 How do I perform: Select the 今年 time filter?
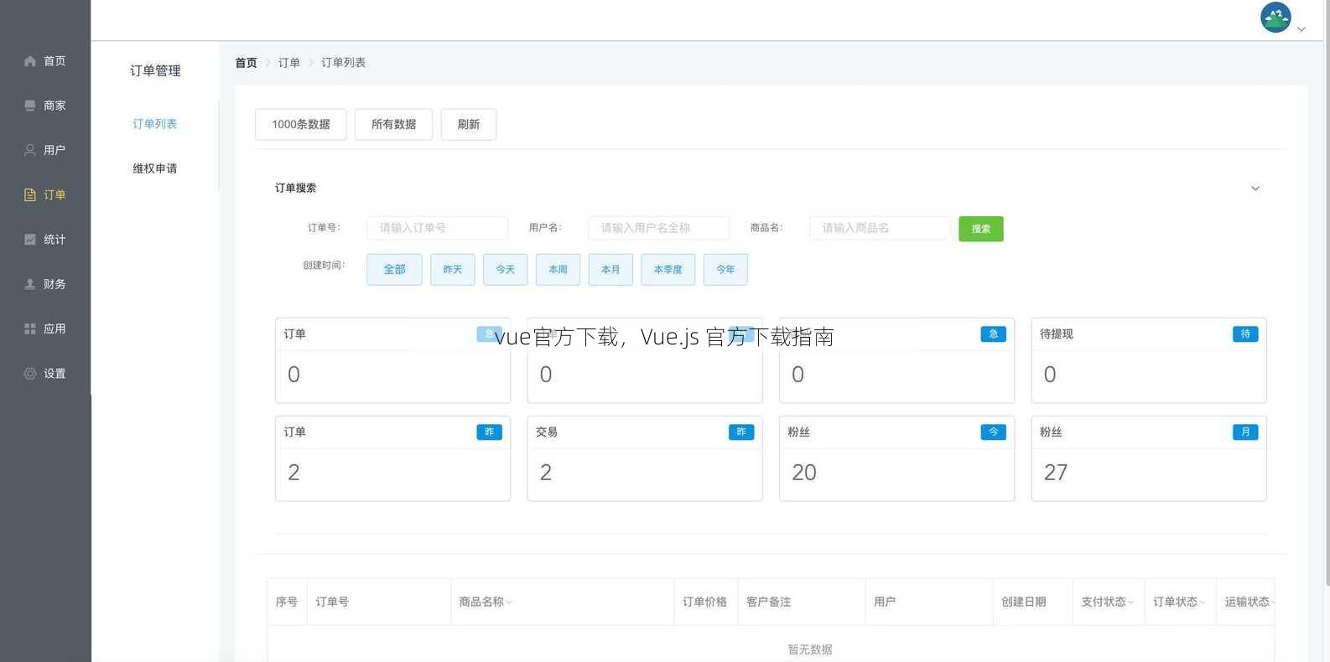pyautogui.click(x=725, y=270)
